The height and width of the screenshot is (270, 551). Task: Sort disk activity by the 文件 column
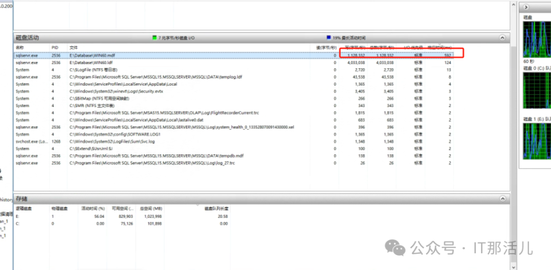point(73,47)
